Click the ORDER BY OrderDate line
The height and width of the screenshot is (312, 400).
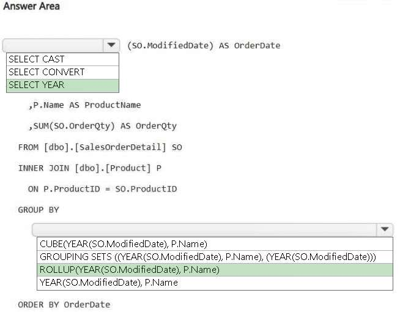pyautogui.click(x=64, y=304)
